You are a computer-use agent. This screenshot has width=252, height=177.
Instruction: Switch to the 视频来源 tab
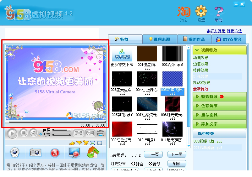point(160,39)
